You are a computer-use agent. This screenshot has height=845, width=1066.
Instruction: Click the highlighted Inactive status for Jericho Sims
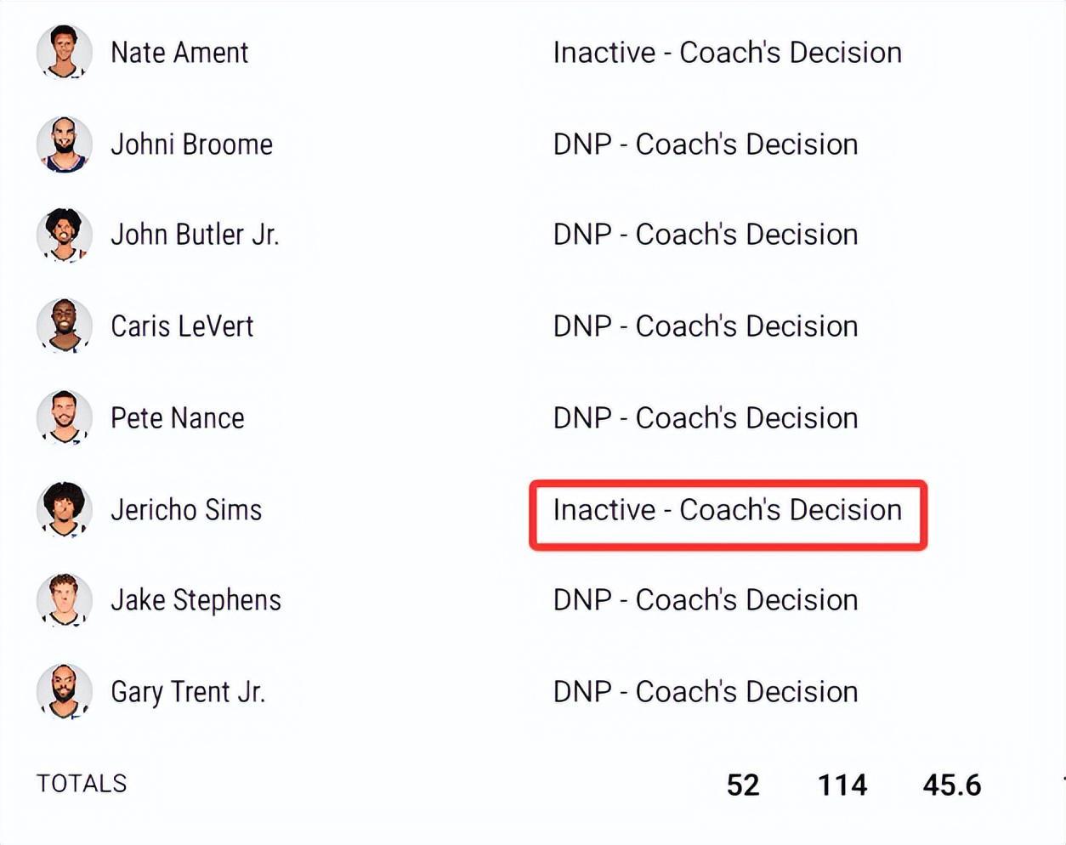click(x=728, y=510)
